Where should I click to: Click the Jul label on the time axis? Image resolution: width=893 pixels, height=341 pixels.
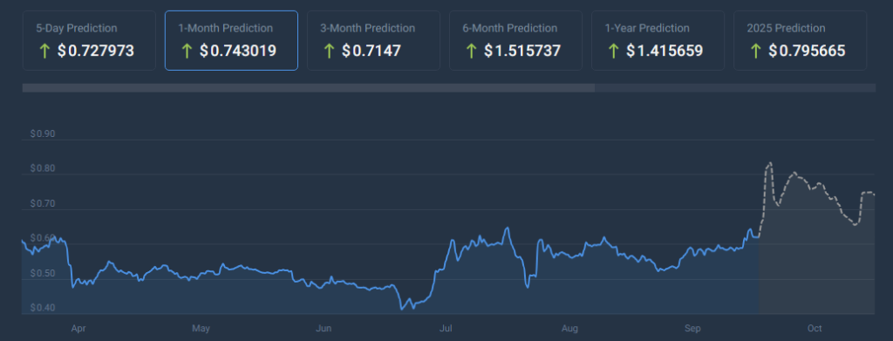(x=446, y=329)
